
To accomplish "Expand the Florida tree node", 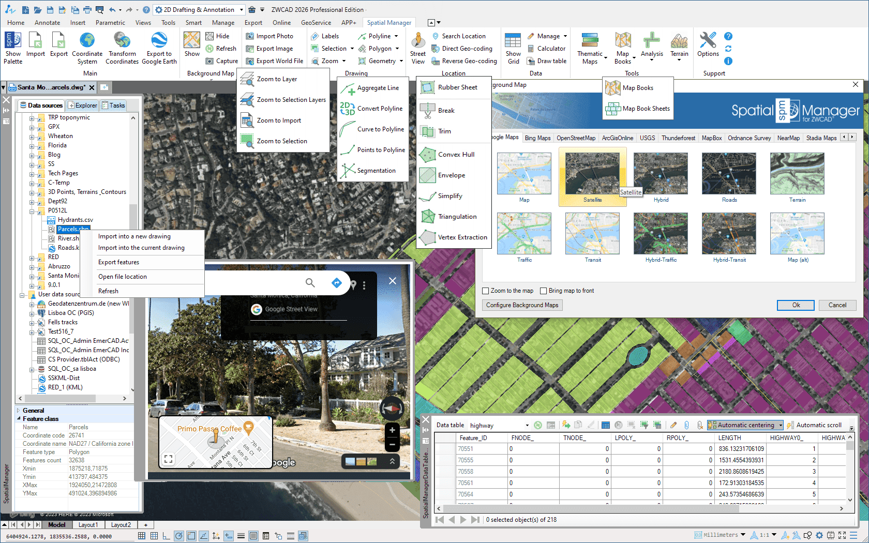I will point(32,146).
